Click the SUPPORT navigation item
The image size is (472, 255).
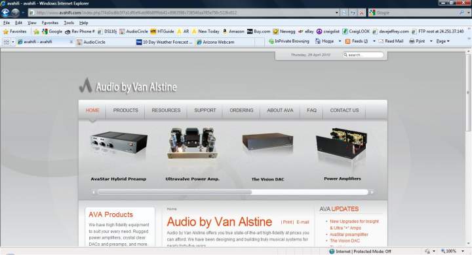tap(205, 110)
